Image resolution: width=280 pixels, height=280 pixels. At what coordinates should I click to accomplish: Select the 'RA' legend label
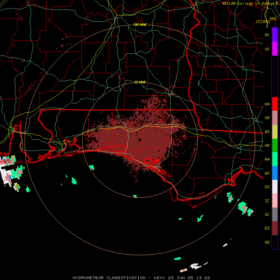pyautogui.click(x=267, y=160)
